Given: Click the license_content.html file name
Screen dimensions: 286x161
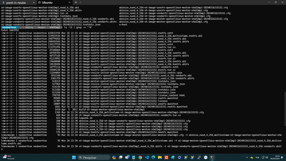Looking at the screenshot, I should [132, 95].
